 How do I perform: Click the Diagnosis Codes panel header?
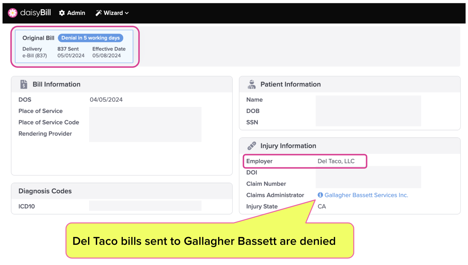pyautogui.click(x=122, y=191)
